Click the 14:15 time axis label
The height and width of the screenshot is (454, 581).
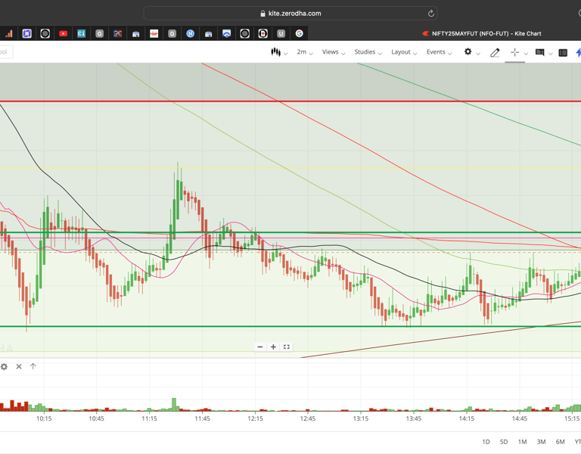[x=467, y=418]
